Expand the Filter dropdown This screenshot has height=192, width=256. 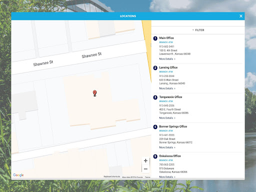coord(198,30)
